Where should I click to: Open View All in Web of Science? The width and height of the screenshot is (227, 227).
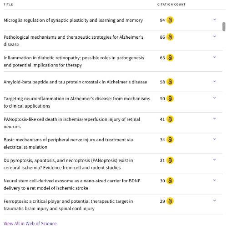[x=30, y=223]
